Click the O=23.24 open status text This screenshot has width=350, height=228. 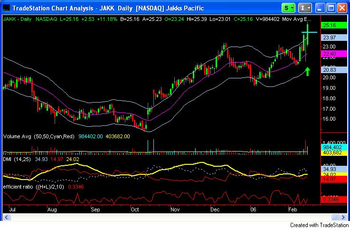pos(174,19)
